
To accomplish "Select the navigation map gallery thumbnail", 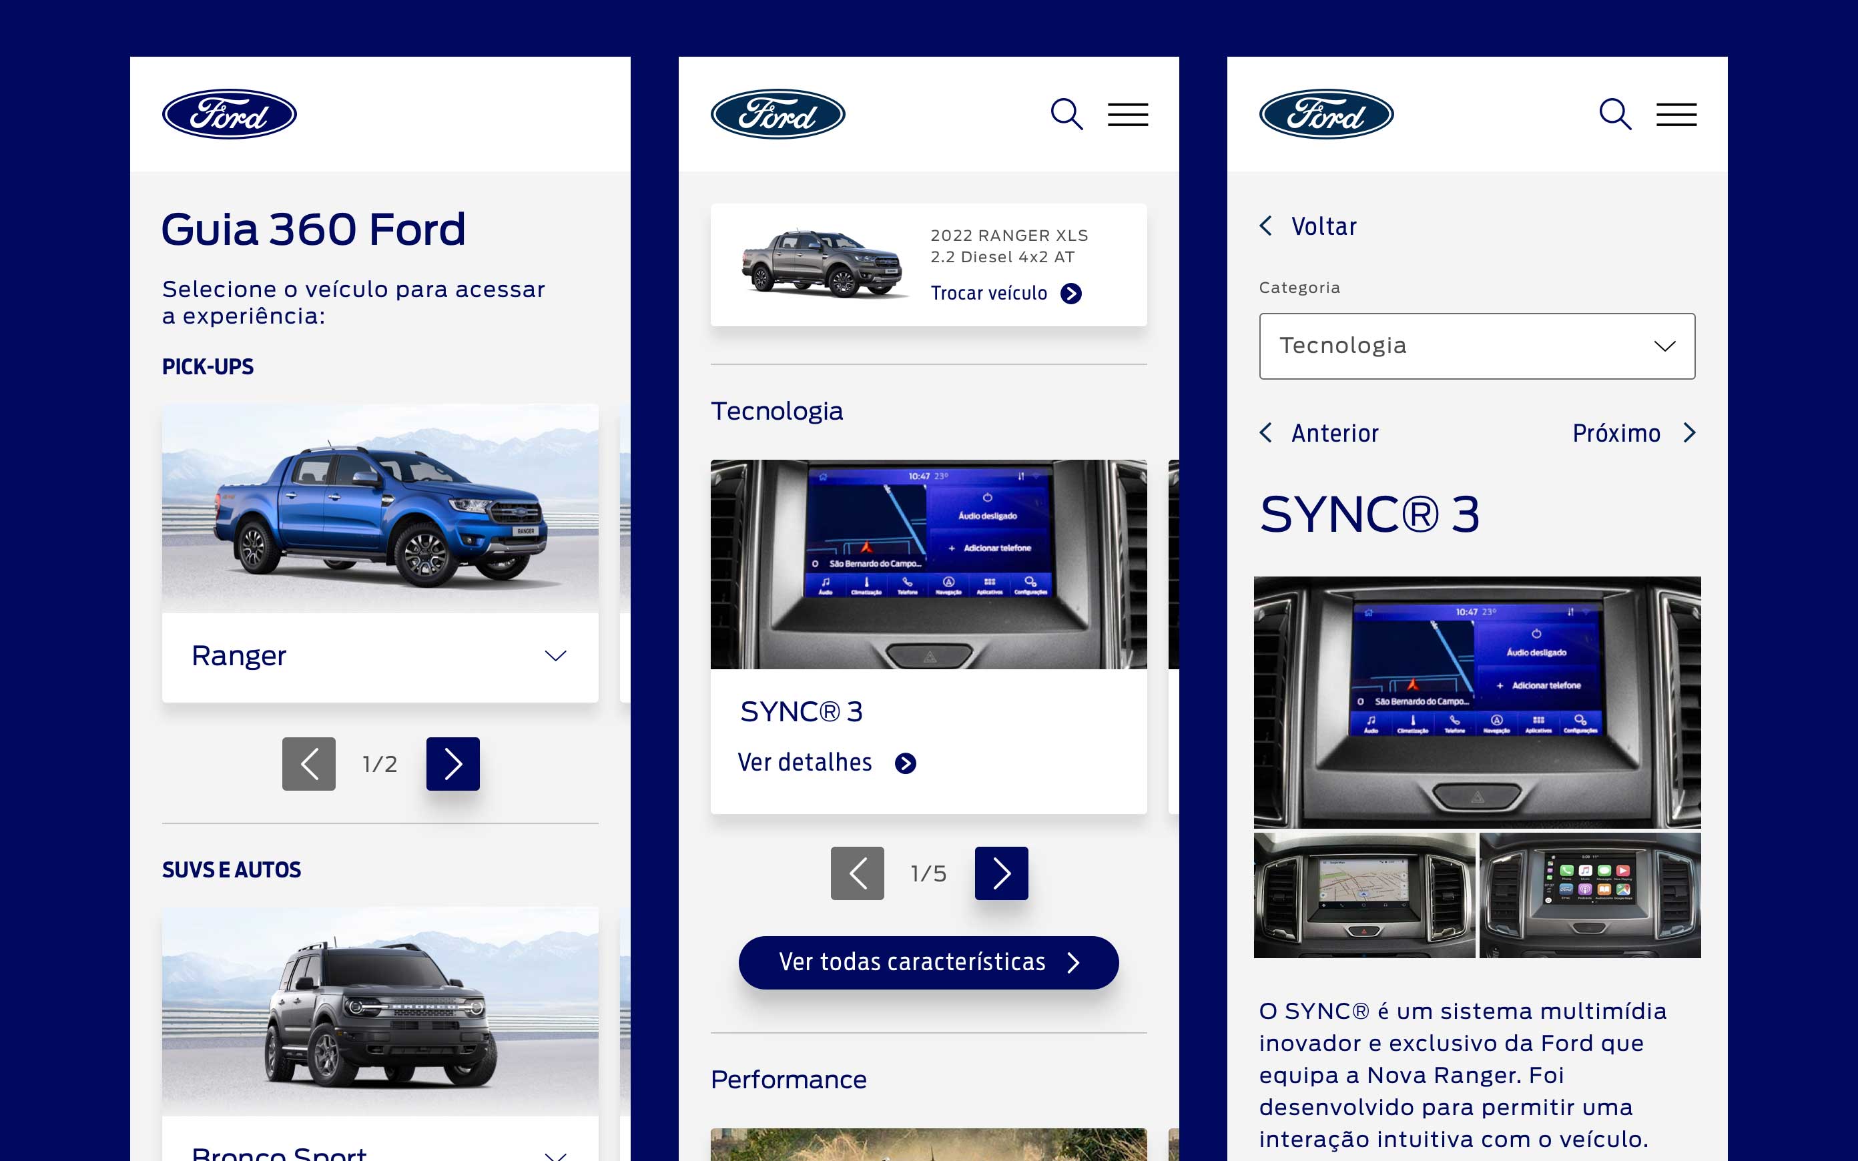I will point(1364,895).
